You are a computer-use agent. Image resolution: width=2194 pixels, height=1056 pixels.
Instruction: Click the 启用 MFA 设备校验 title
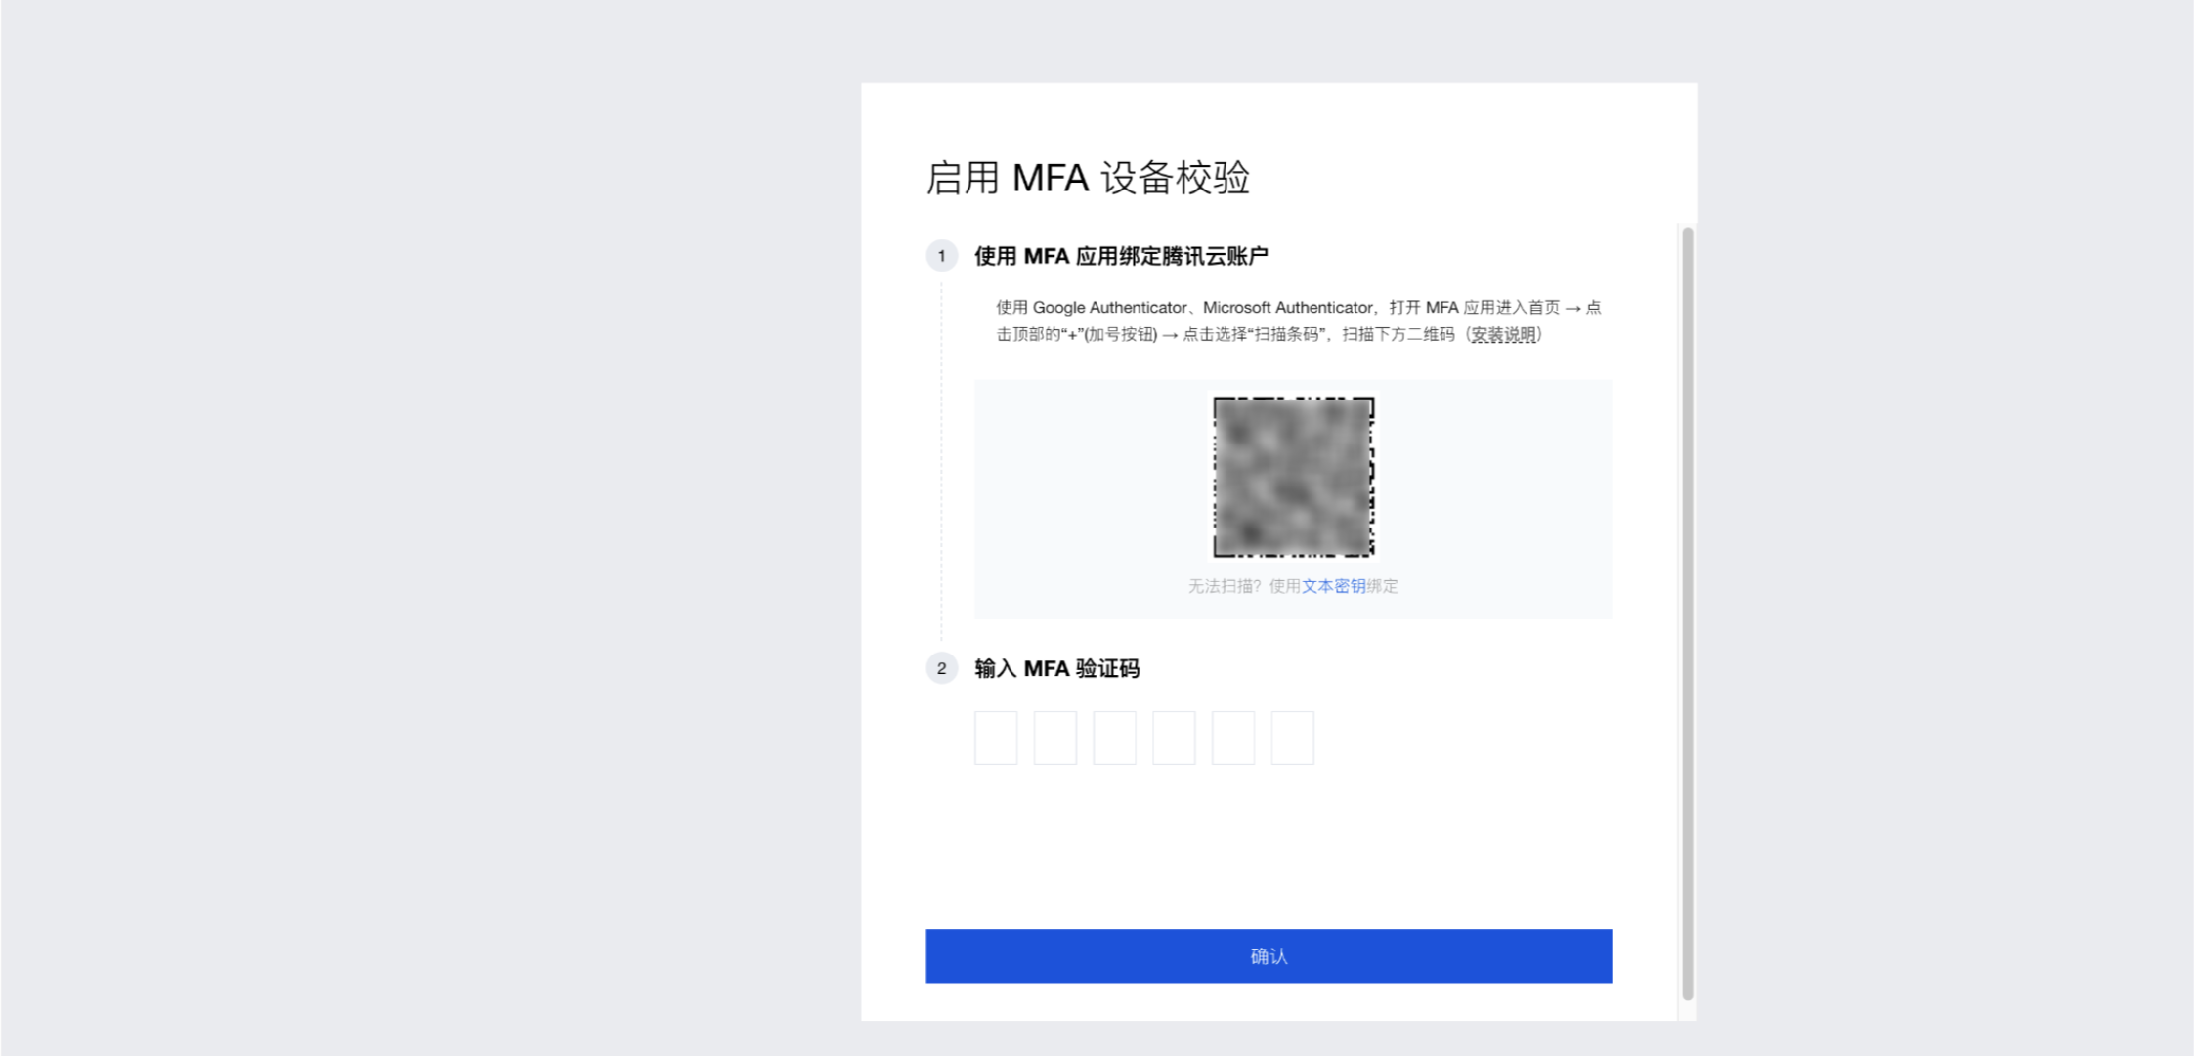1088,178
